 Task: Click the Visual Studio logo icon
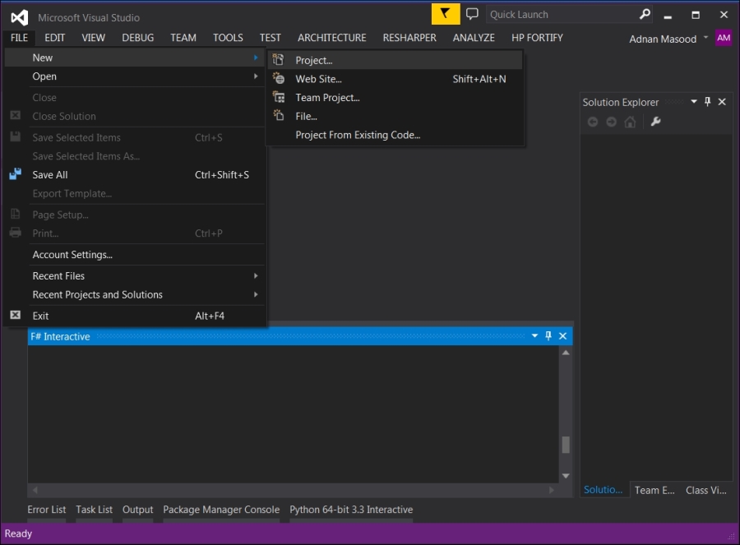click(20, 17)
